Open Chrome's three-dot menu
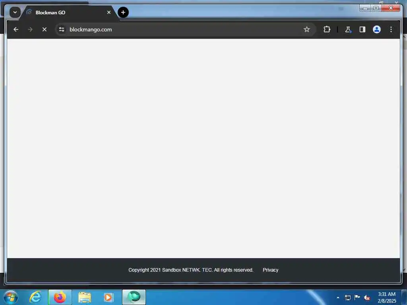This screenshot has height=305, width=407. (x=391, y=29)
